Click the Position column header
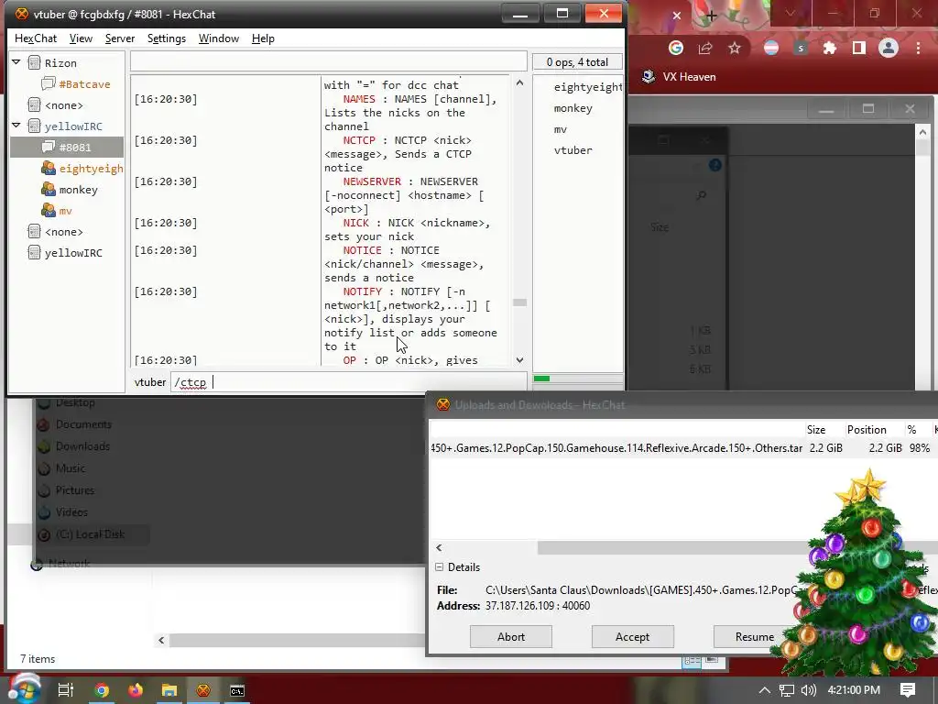Image resolution: width=938 pixels, height=704 pixels. click(867, 429)
